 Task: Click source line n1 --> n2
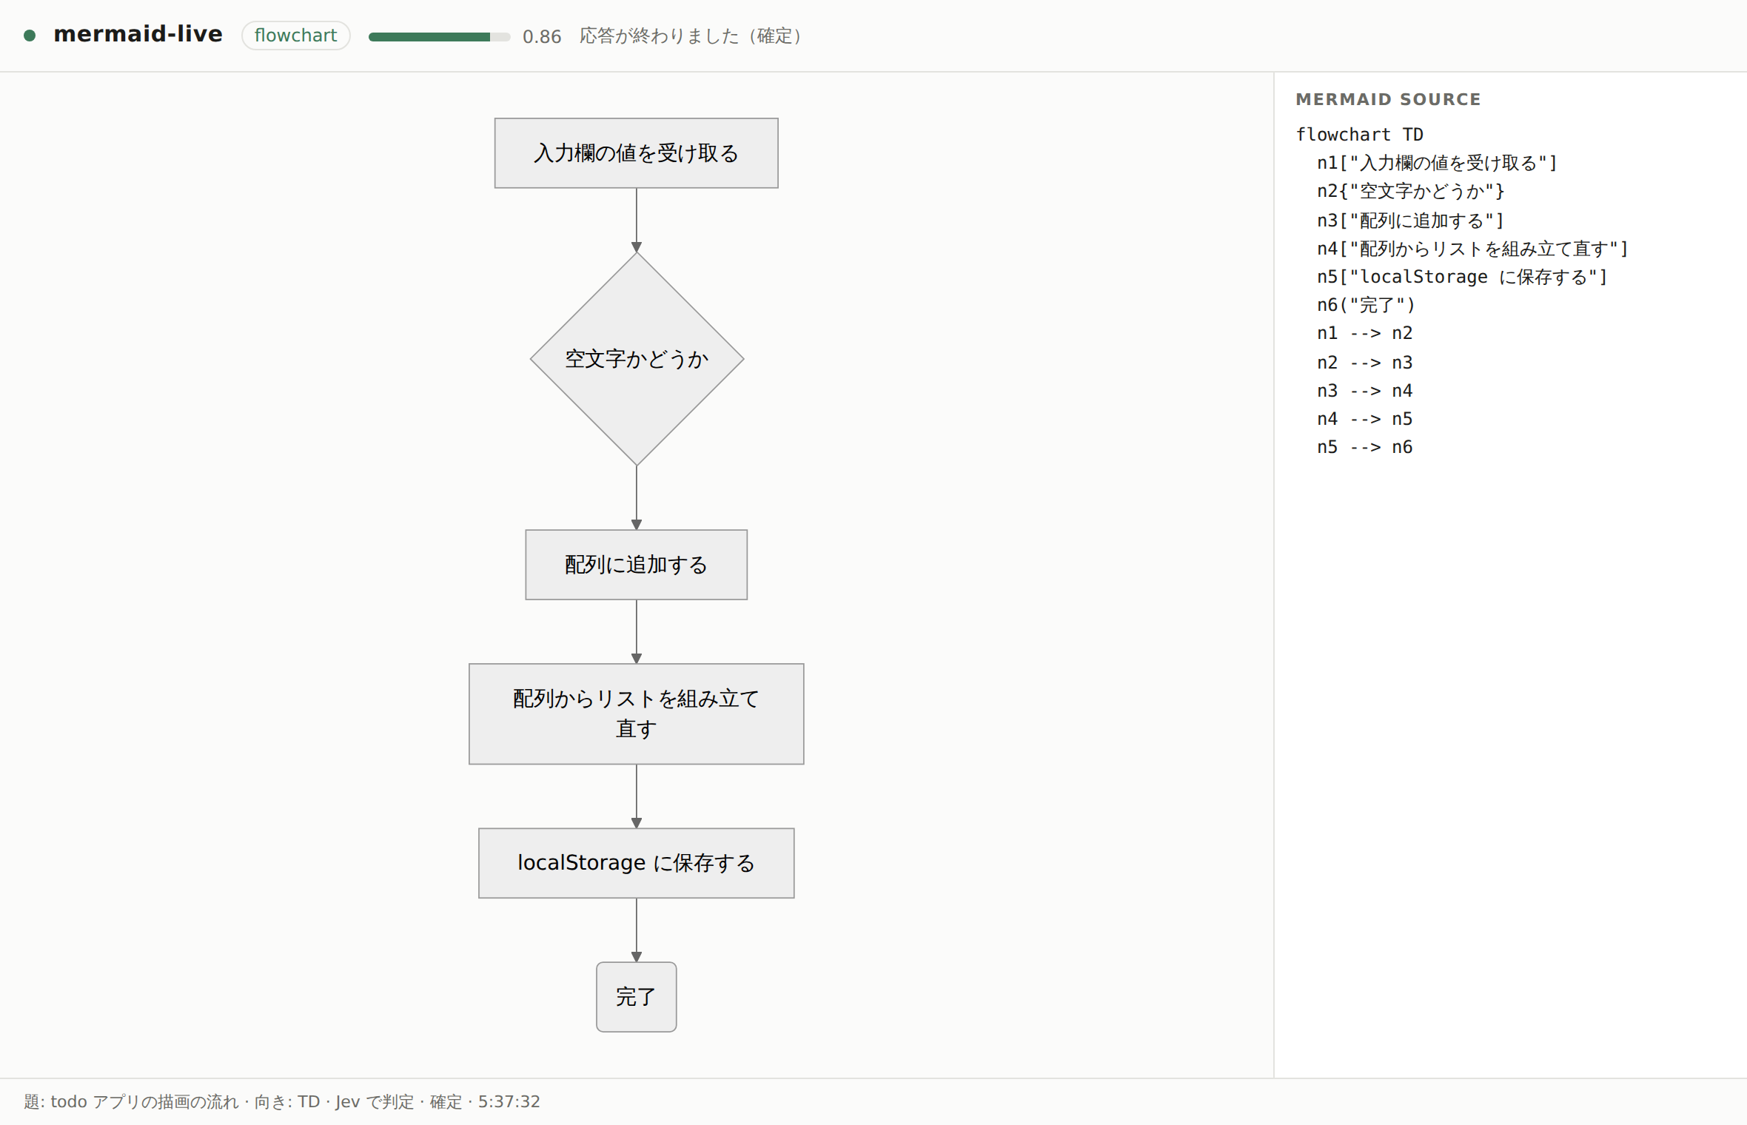pos(1364,333)
